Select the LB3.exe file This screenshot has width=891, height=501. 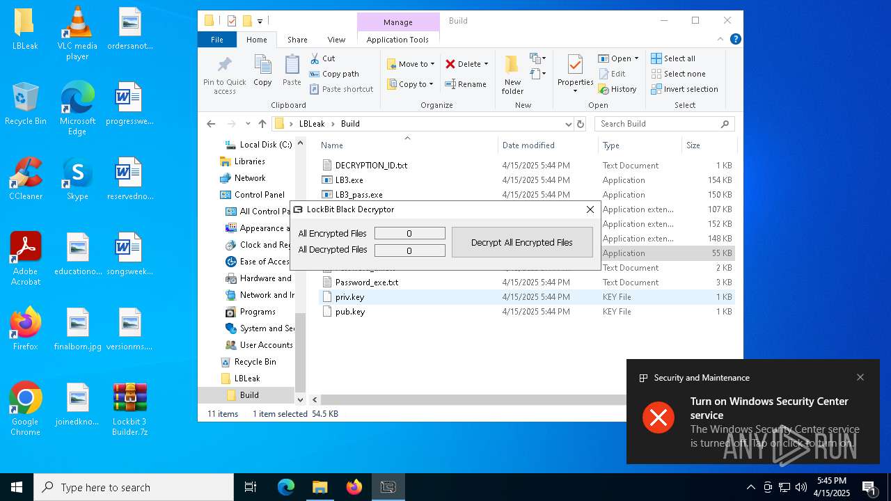[349, 180]
